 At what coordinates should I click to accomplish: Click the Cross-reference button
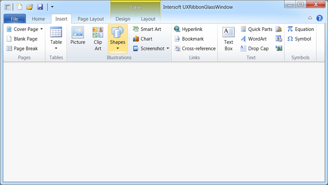point(195,49)
